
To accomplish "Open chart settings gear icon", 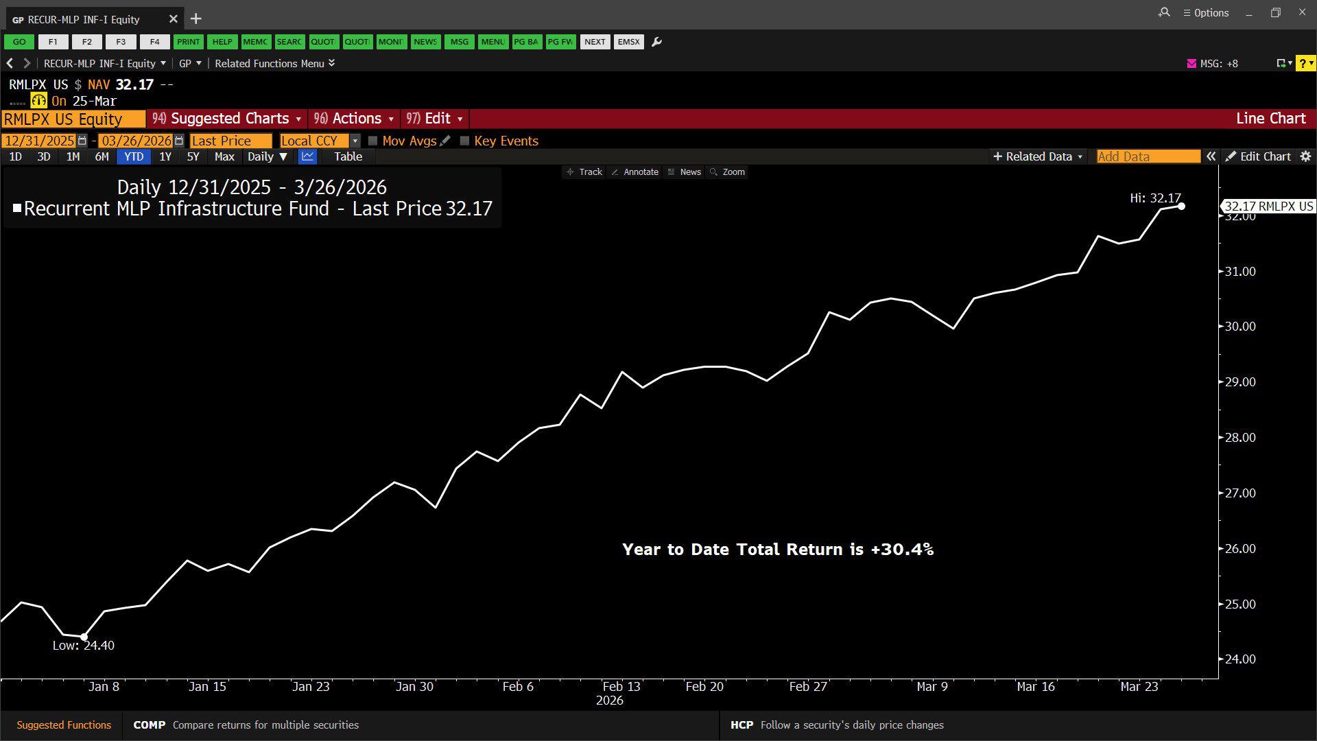I will pos(1305,156).
